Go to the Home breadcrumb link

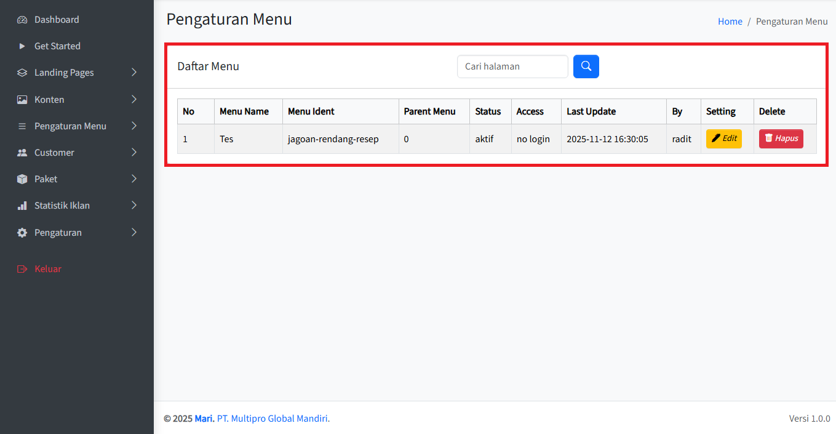pos(730,22)
